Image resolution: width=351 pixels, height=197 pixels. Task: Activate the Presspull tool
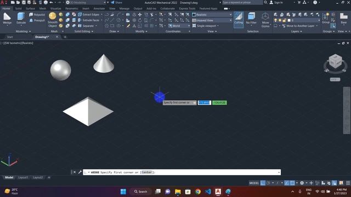click(x=37, y=20)
